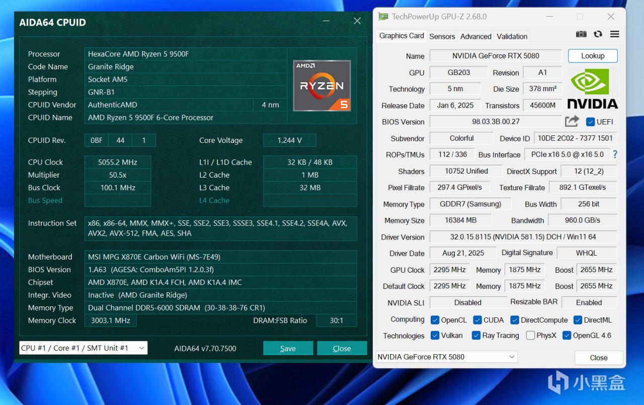Click the NVIDIA SLI field showing Disabled
This screenshot has width=644, height=405.
(468, 302)
